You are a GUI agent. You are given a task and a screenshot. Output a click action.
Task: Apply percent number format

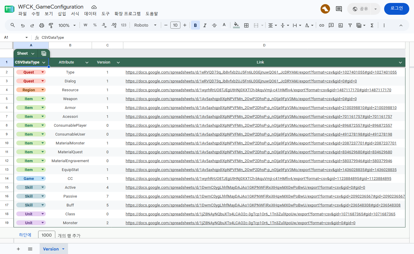95,25
